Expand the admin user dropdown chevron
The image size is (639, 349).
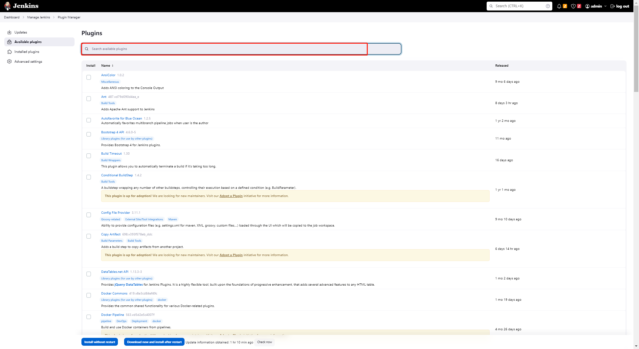[x=606, y=6]
